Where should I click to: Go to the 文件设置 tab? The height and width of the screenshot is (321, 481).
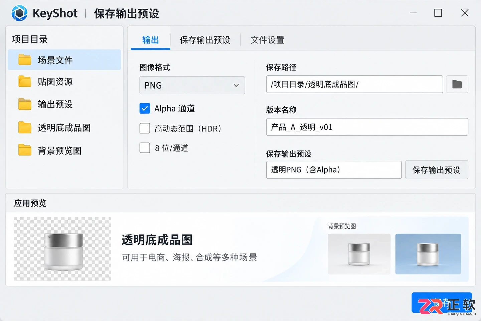pyautogui.click(x=267, y=40)
